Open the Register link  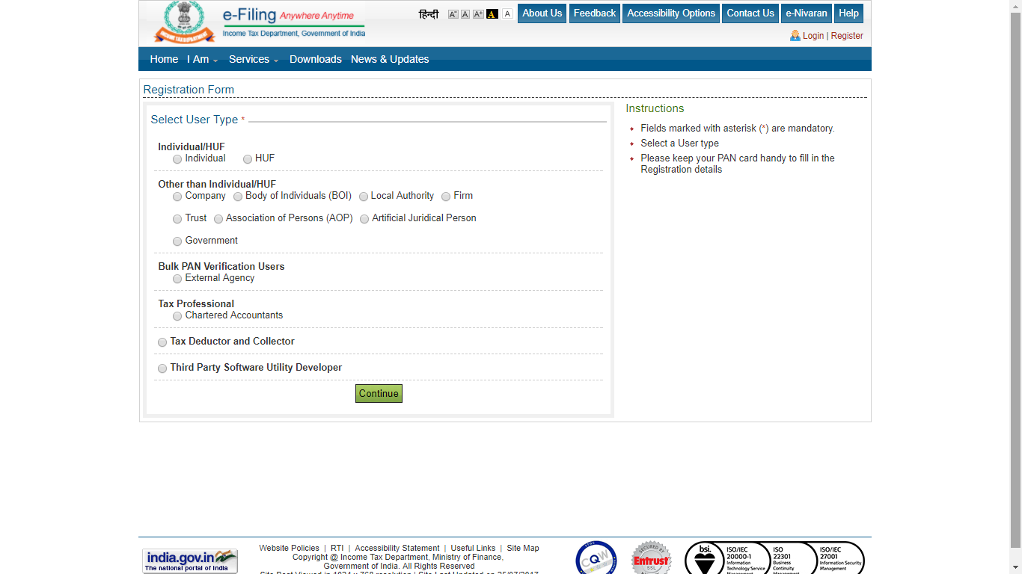[x=847, y=35]
